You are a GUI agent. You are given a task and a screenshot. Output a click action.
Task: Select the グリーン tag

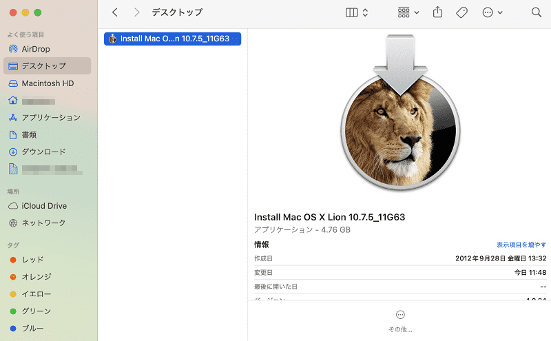click(47, 311)
